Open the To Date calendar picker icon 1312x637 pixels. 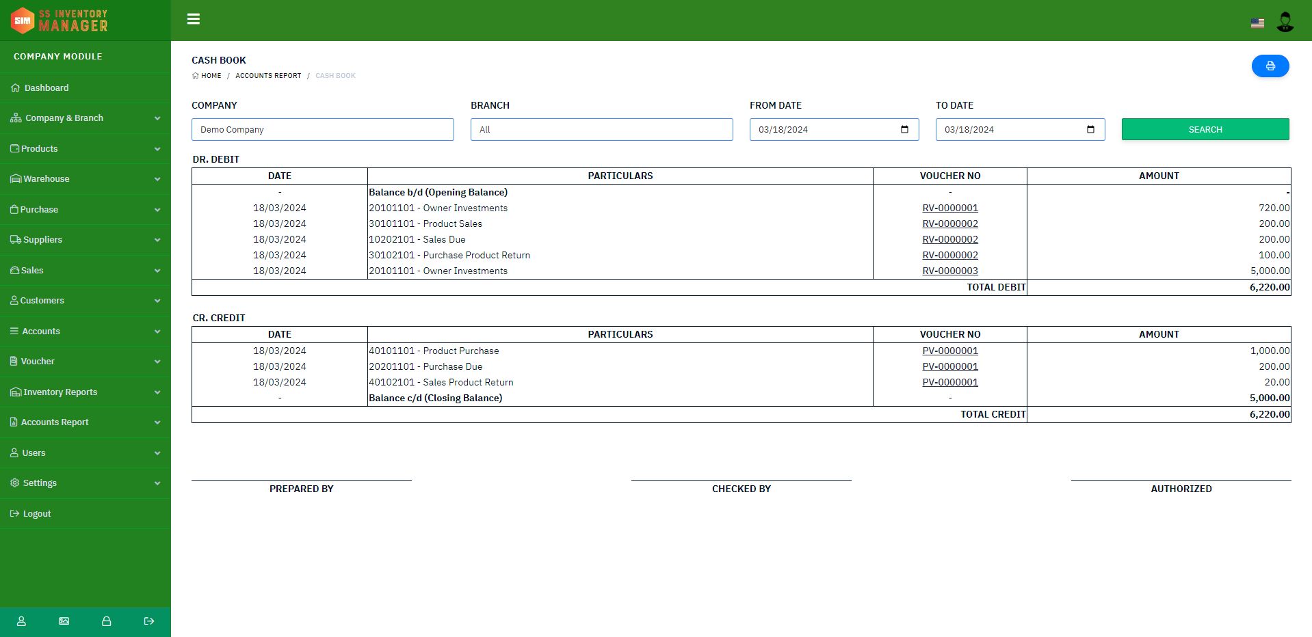(1090, 130)
